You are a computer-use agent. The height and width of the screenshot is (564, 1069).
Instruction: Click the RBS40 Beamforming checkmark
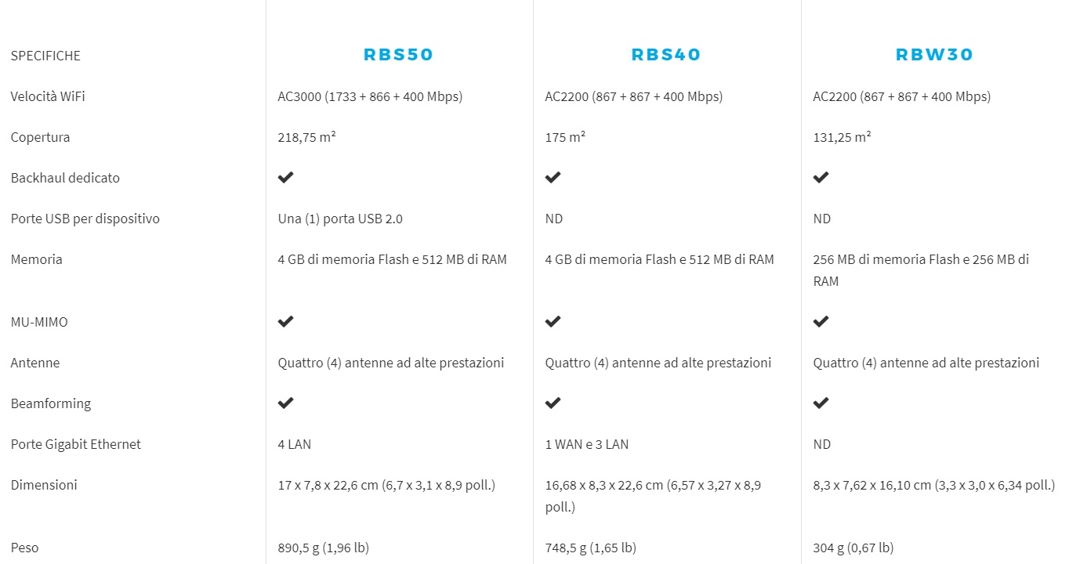[553, 403]
